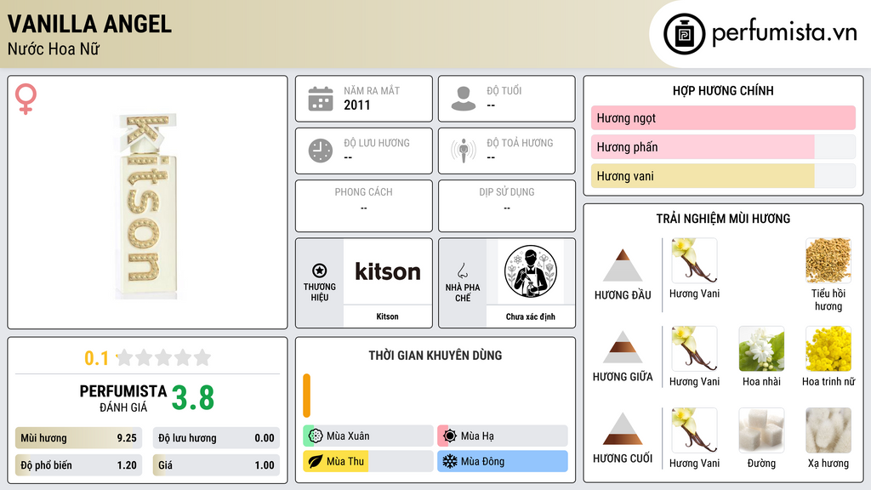The height and width of the screenshot is (490, 871).
Task: Open Hương Vani image in base notes
Action: [694, 430]
